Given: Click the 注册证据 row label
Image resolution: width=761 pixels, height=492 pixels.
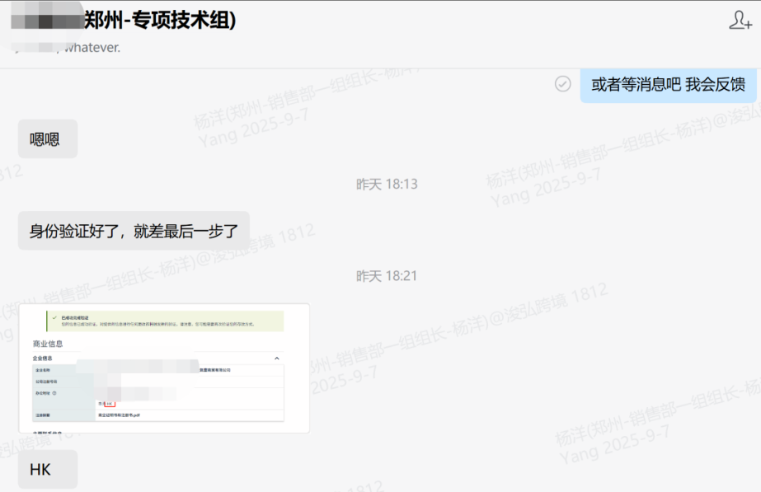Looking at the screenshot, I should click(42, 415).
